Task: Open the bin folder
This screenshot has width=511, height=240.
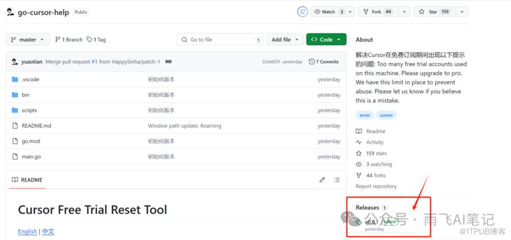Action: (x=25, y=95)
